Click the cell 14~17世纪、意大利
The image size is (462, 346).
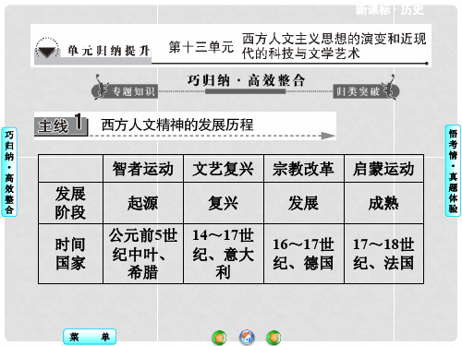point(224,254)
